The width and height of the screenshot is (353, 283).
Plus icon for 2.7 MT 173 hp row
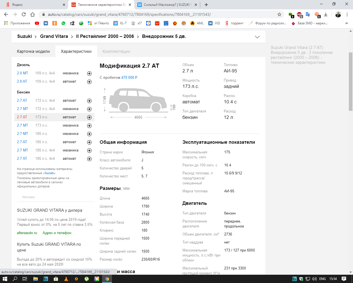(x=89, y=126)
